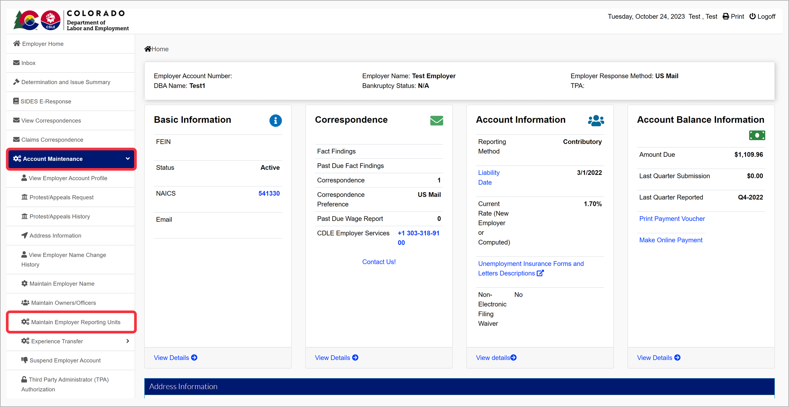This screenshot has width=789, height=407.
Task: Click the Address Information section header bar
Action: coord(459,386)
